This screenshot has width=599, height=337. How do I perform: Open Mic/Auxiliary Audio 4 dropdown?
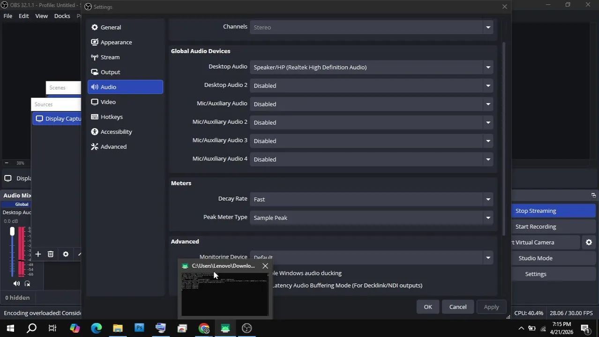click(371, 159)
